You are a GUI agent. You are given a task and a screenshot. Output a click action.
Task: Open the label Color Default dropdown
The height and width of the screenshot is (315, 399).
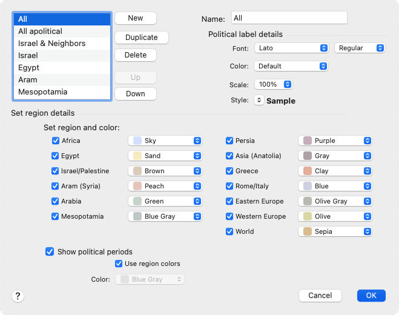click(x=291, y=66)
